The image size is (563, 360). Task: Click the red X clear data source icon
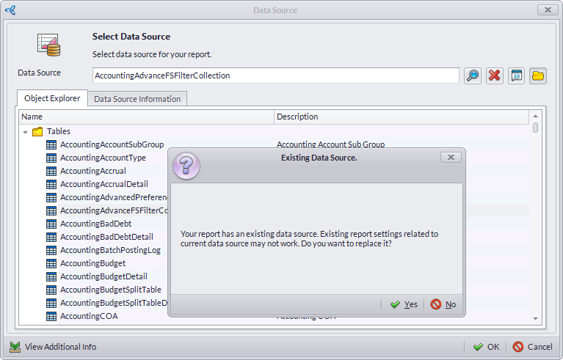point(495,76)
